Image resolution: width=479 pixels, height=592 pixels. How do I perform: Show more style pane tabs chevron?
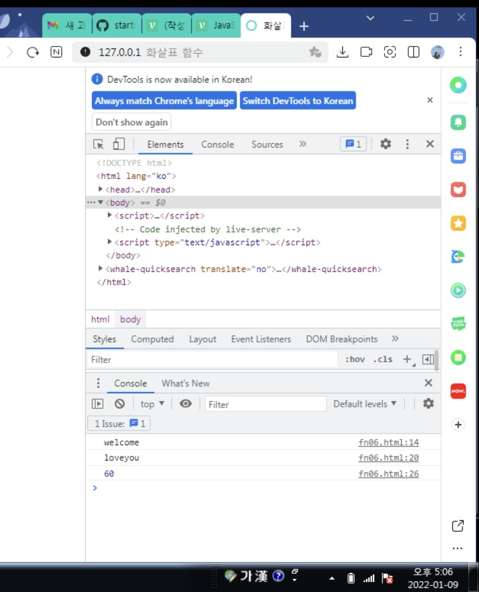point(395,338)
